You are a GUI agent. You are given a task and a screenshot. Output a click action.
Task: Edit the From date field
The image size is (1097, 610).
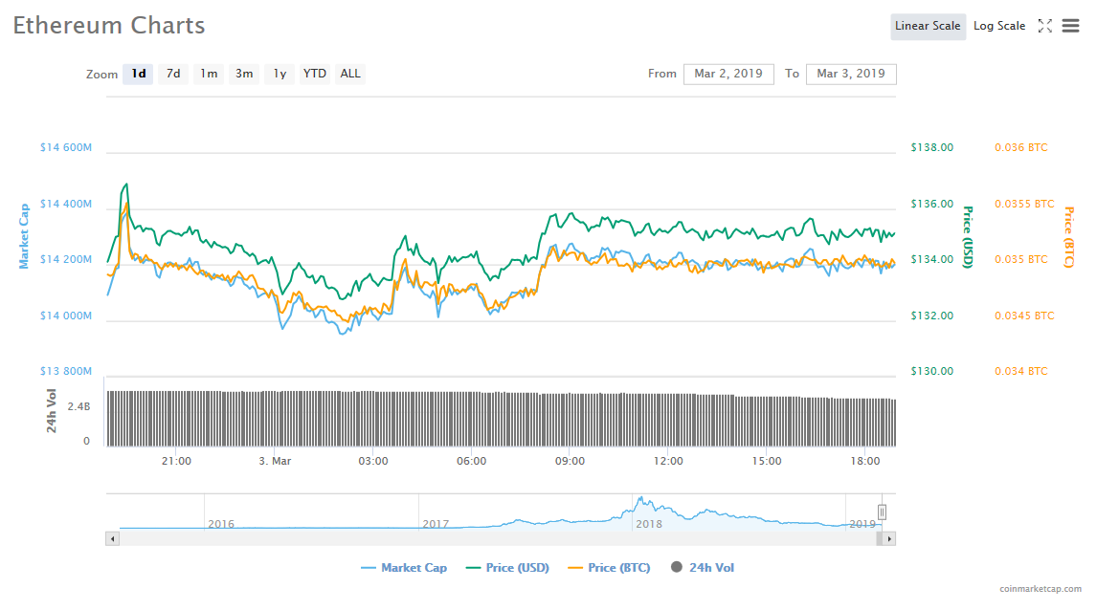728,74
